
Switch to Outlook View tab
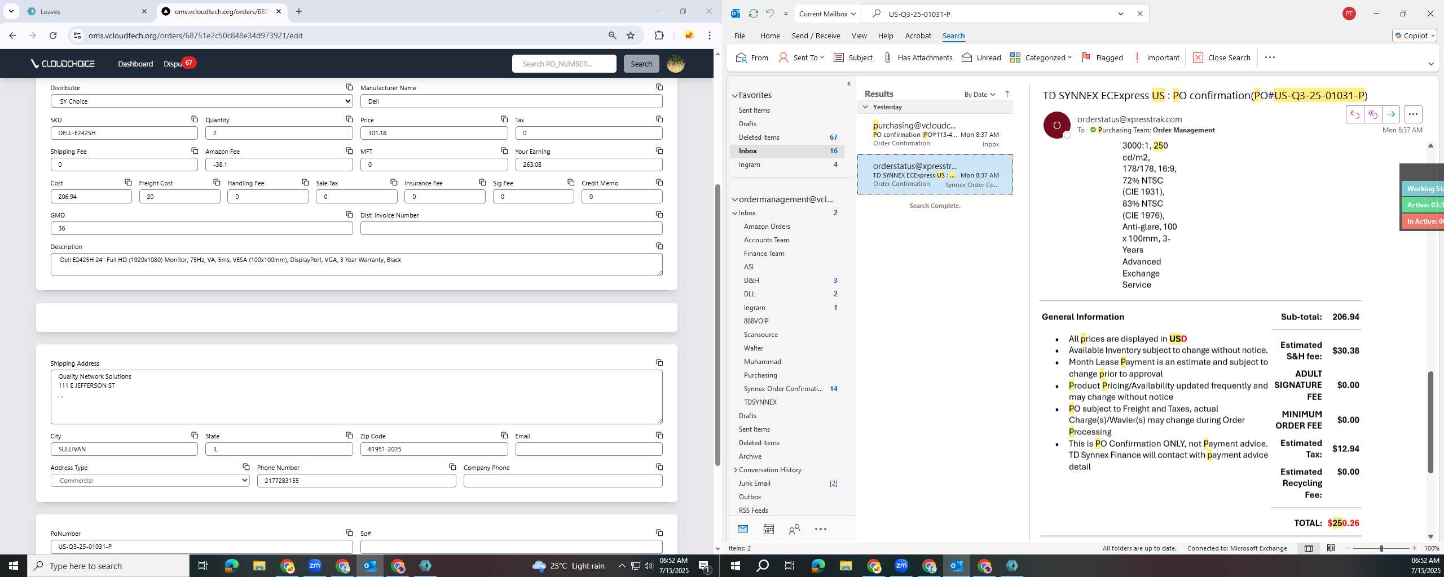[859, 35]
